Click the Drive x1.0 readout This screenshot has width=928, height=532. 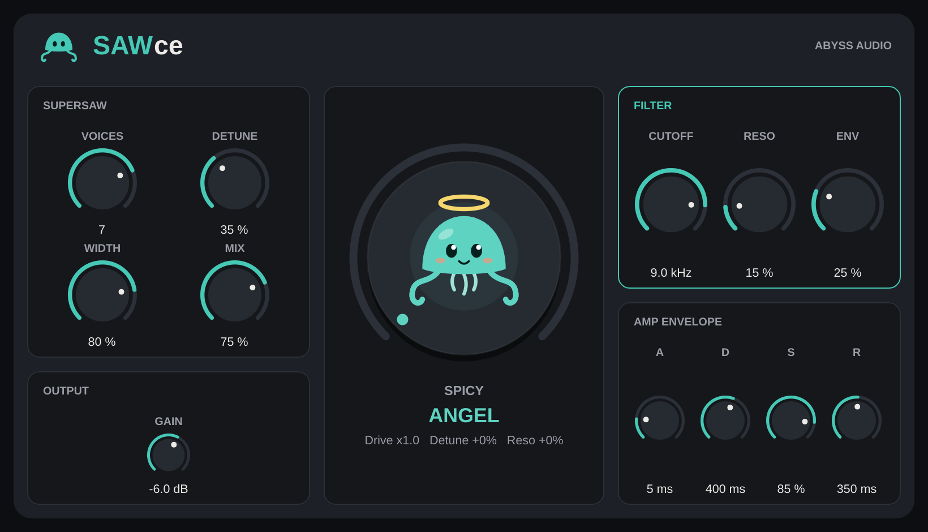point(392,440)
